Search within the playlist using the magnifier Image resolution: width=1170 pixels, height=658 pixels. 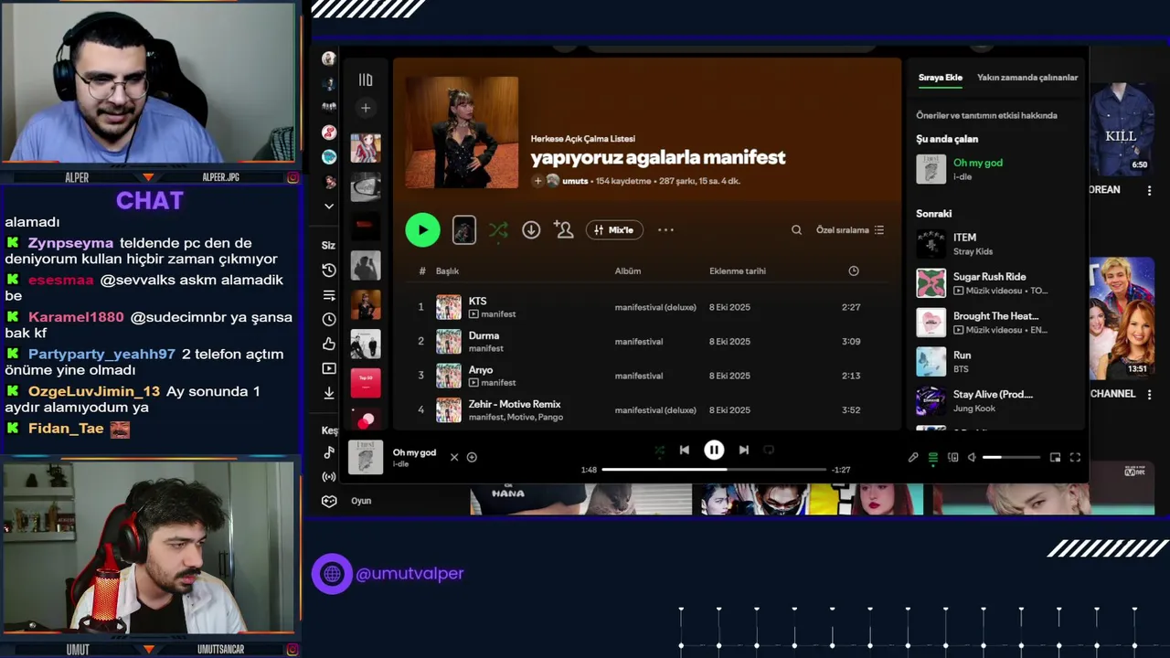(796, 230)
